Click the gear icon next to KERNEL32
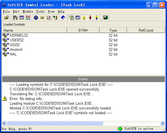Image resolution: width=167 pixels, height=133 pixels. point(6,35)
